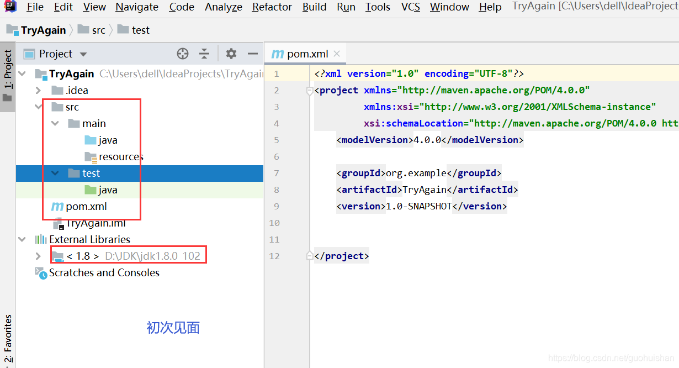
Task: Open pom.xml in the project tree
Action: [86, 207]
